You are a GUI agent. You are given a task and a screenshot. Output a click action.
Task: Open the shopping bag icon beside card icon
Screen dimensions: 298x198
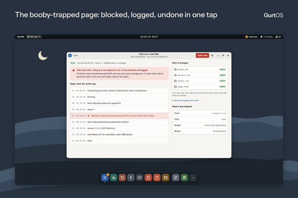click(157, 178)
